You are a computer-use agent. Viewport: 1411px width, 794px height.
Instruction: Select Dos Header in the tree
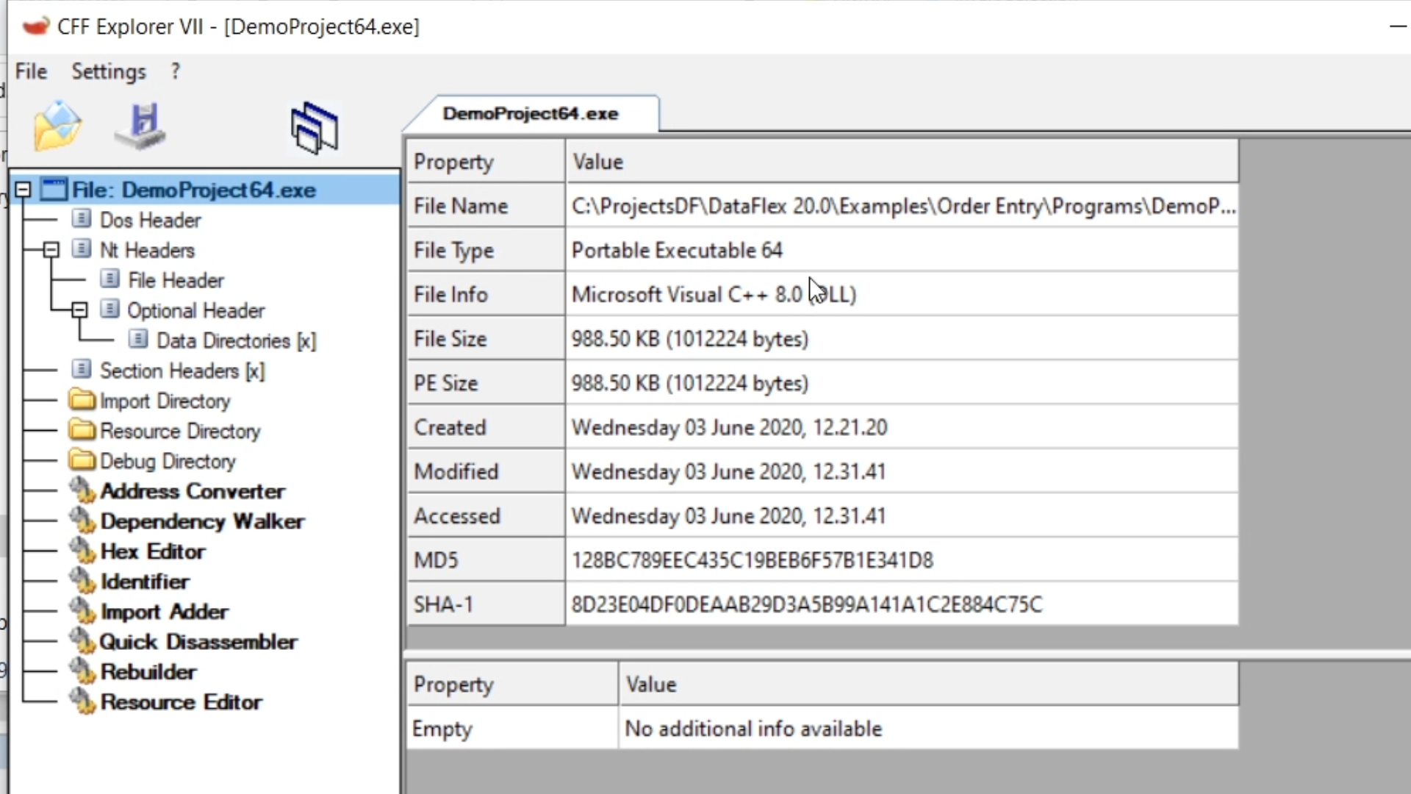(150, 220)
